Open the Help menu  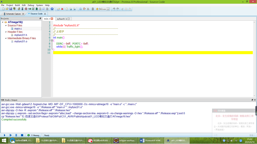coord(47,5)
